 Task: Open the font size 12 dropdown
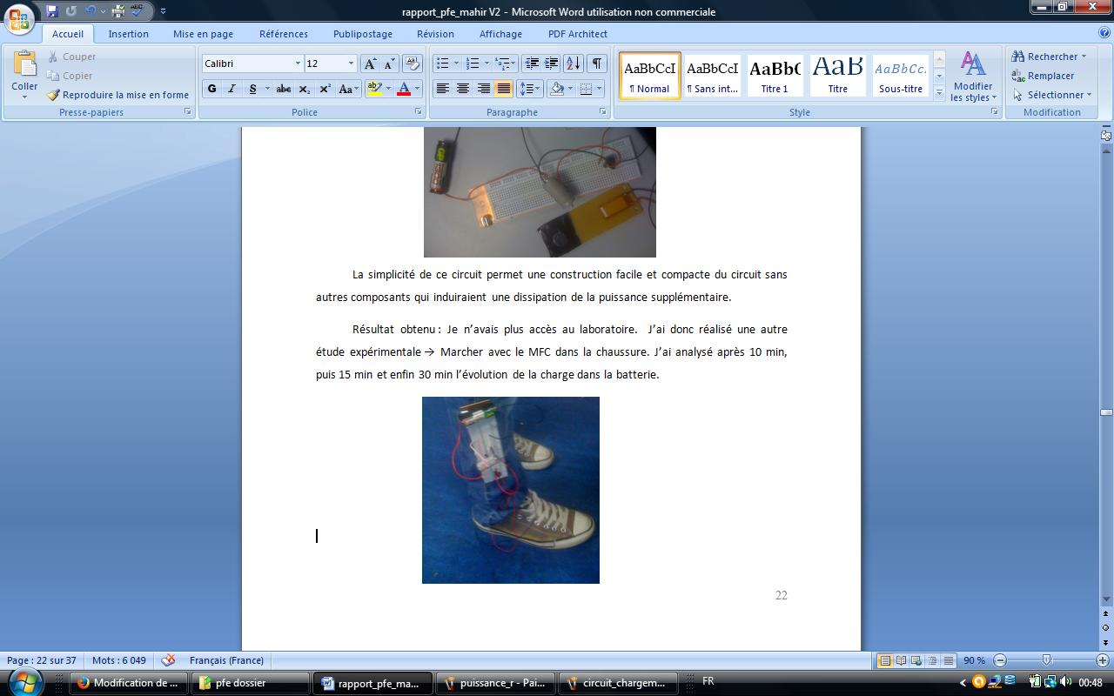[351, 64]
